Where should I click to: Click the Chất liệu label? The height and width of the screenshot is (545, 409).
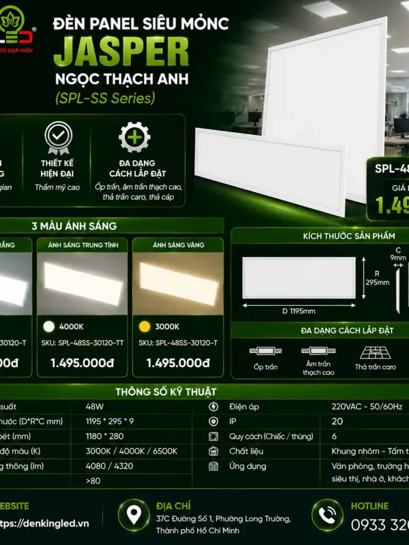tap(246, 451)
